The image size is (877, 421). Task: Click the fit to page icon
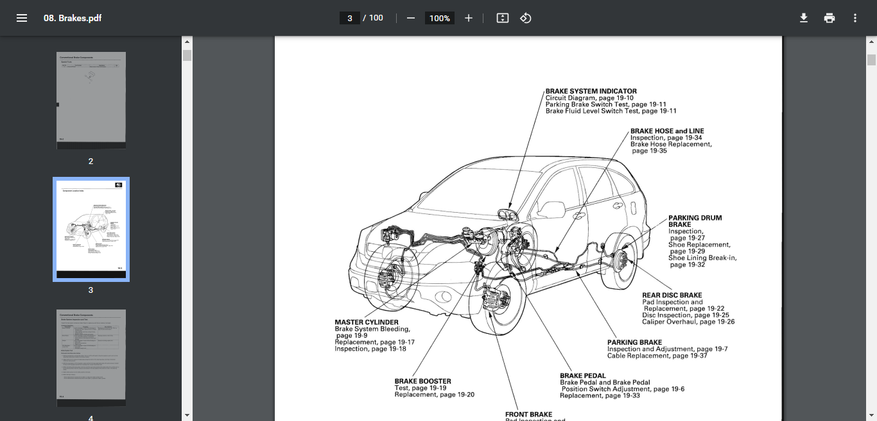pos(503,18)
